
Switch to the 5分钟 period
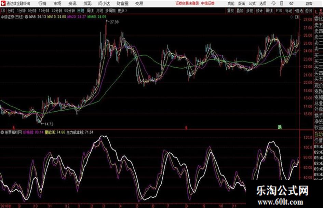click(32, 11)
